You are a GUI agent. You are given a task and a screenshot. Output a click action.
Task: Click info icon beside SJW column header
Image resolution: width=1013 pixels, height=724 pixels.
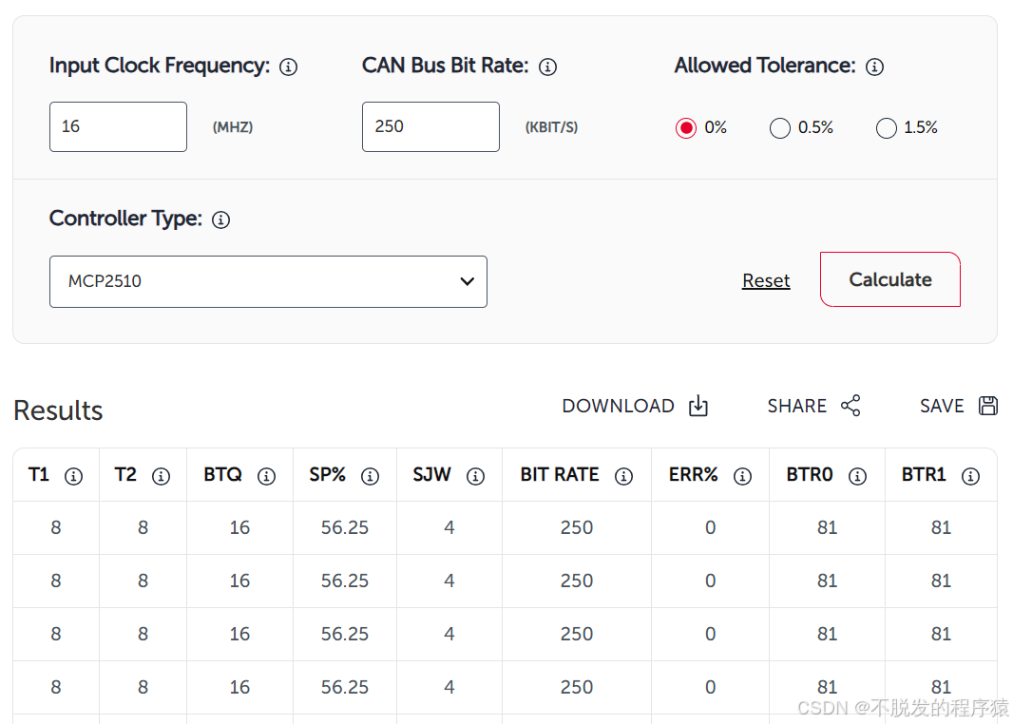tap(475, 476)
